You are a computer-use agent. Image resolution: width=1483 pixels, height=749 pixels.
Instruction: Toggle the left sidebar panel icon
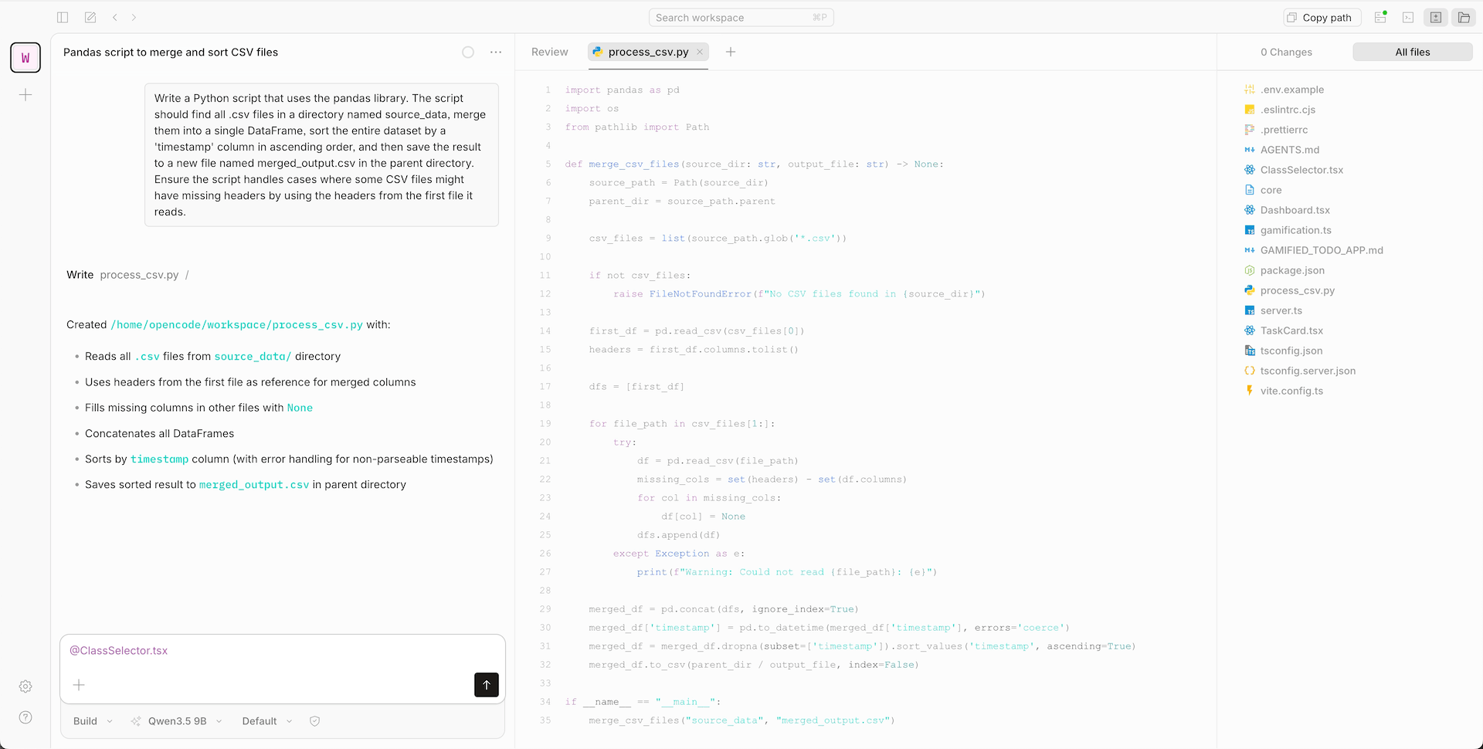63,17
